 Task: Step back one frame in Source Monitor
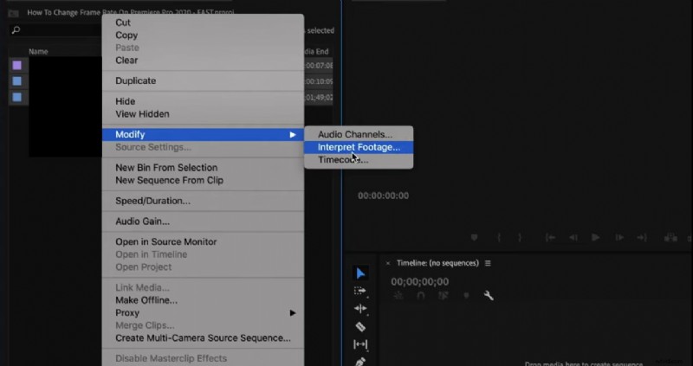pyautogui.click(x=573, y=238)
